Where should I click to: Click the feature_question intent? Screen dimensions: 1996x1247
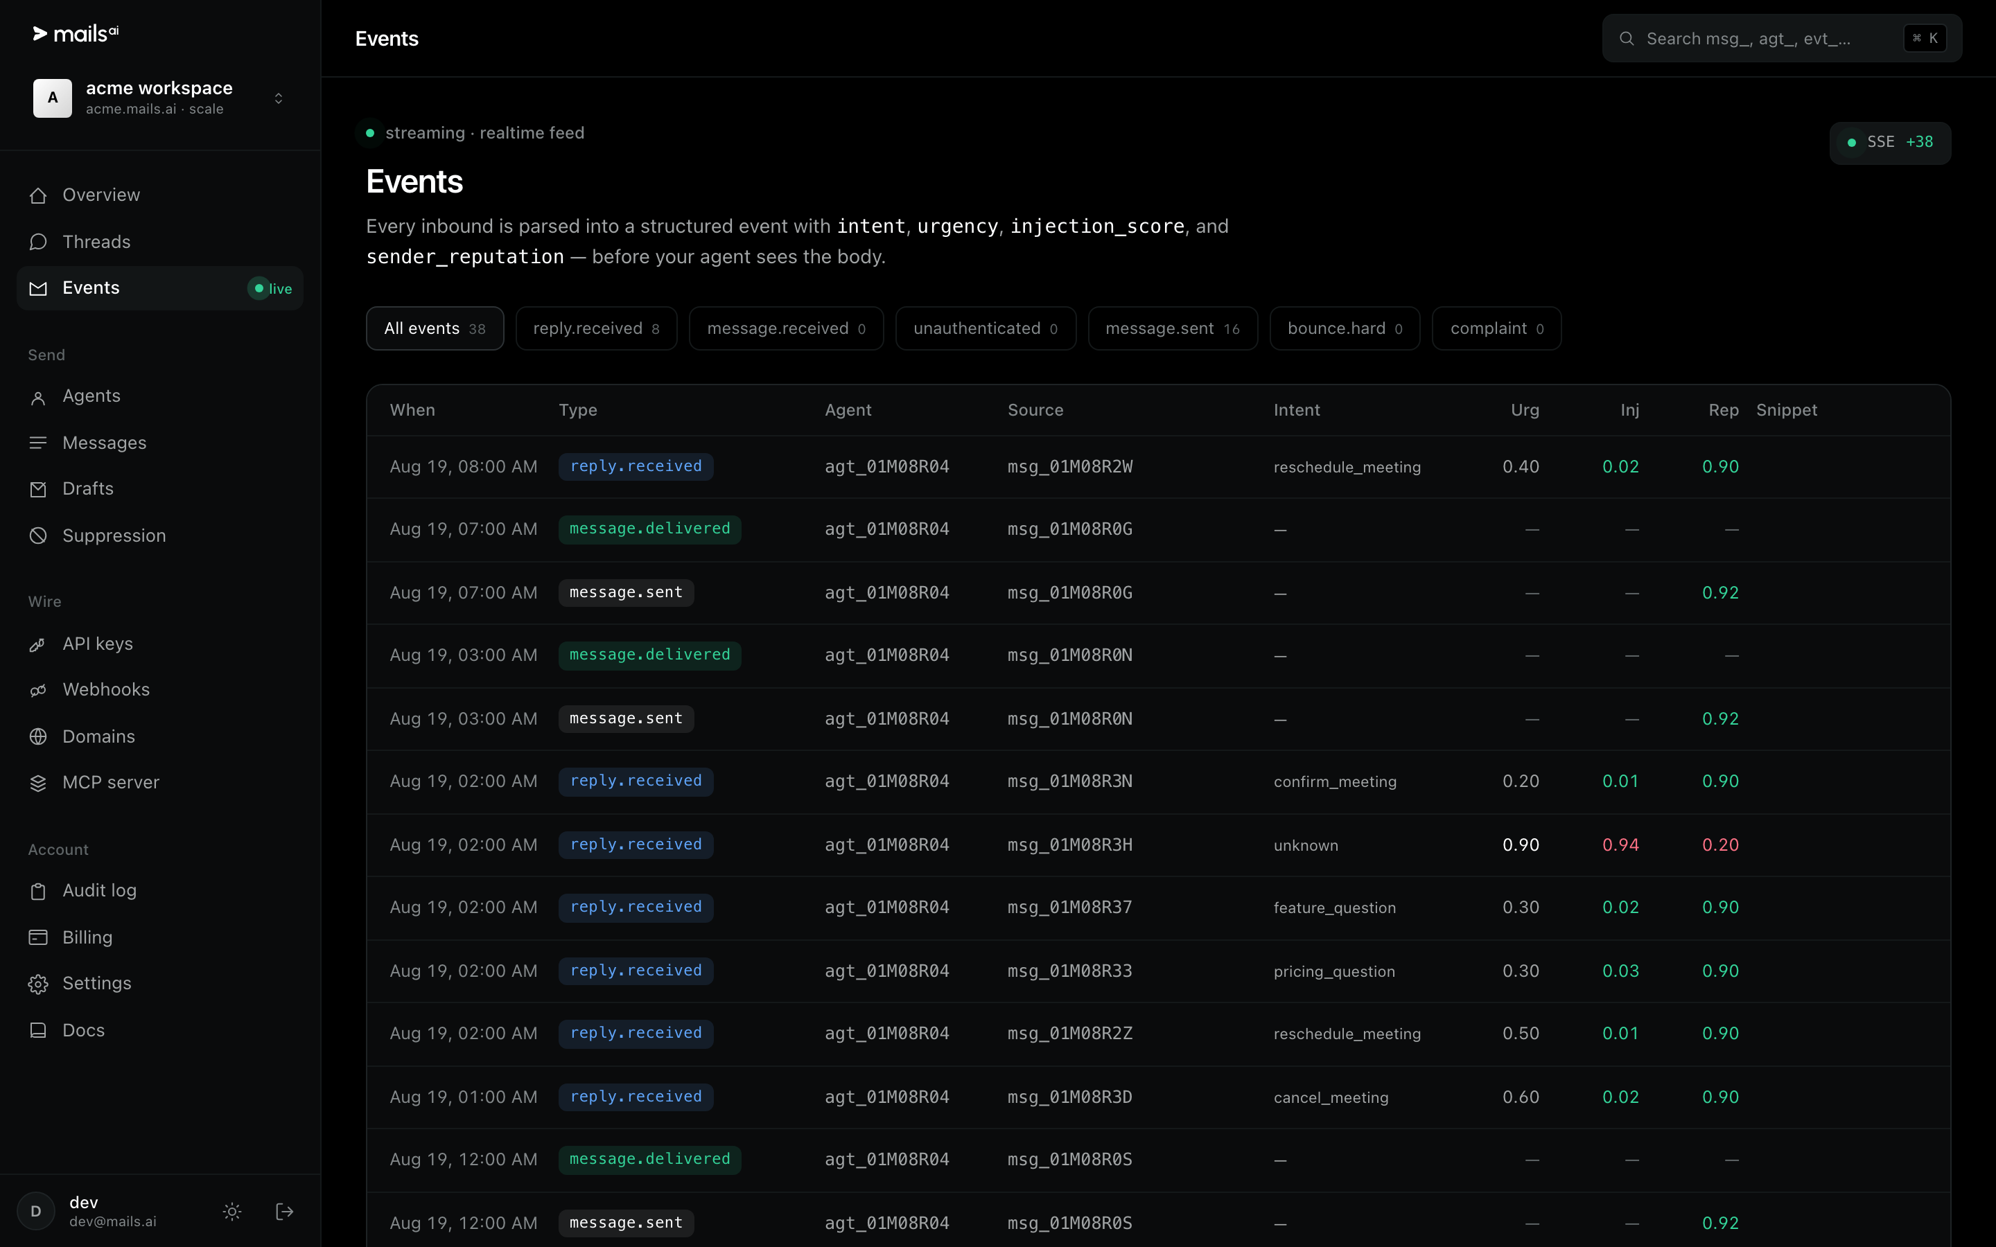point(1335,908)
